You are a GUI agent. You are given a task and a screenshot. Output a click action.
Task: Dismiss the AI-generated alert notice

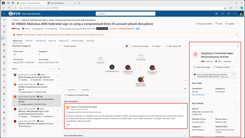tap(234, 74)
